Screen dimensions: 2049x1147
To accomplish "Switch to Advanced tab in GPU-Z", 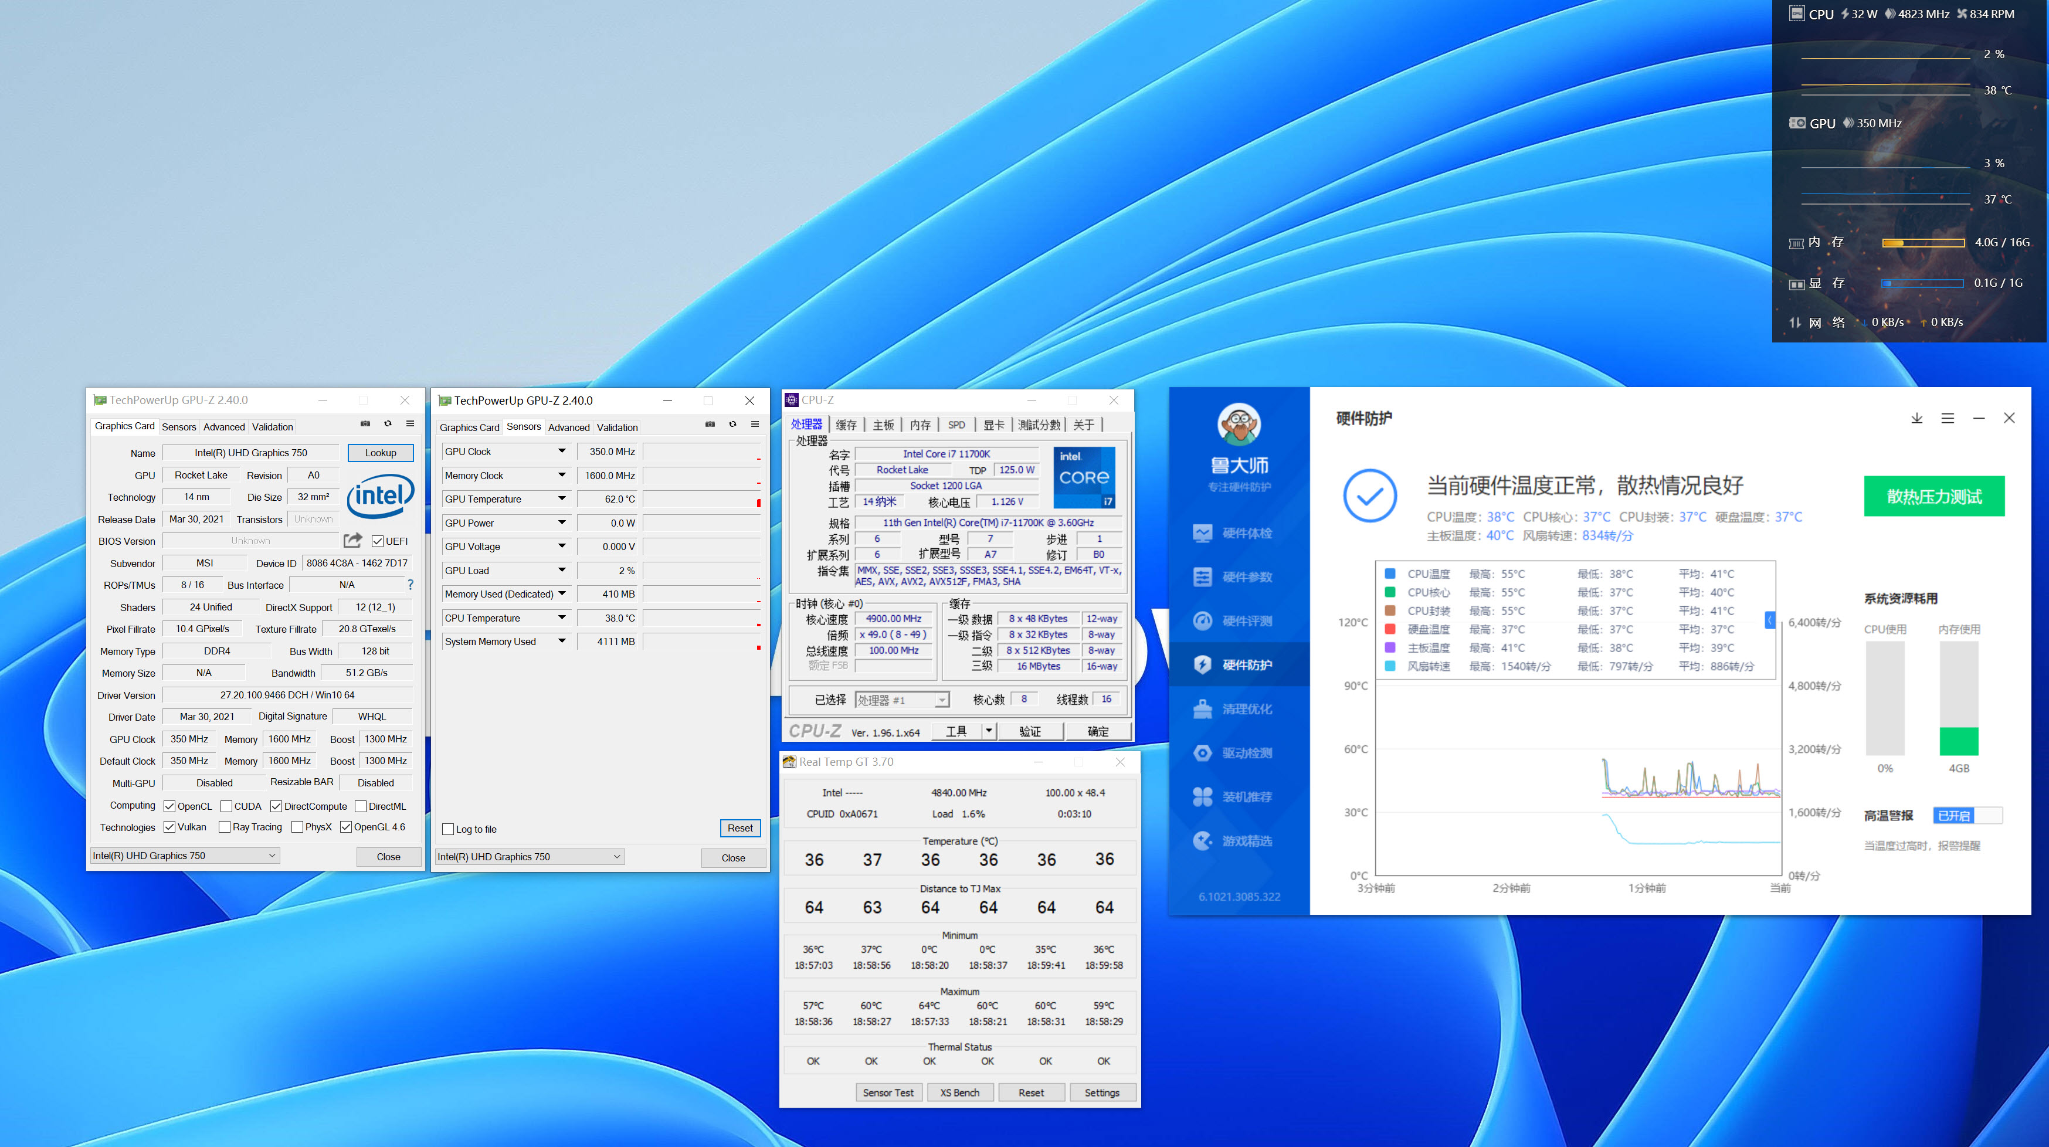I will (223, 427).
